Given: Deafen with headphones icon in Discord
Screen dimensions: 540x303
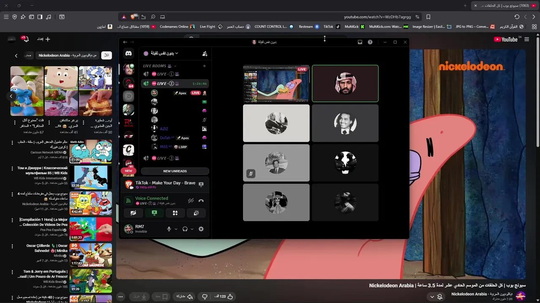Looking at the screenshot, I should (185, 229).
